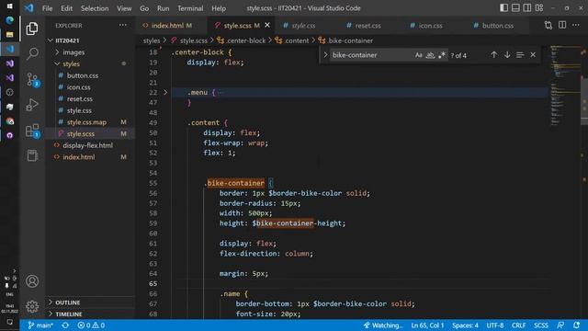Viewport: 588px width, 331px height.
Task: Expand the TIMELINE section
Action: [90, 314]
